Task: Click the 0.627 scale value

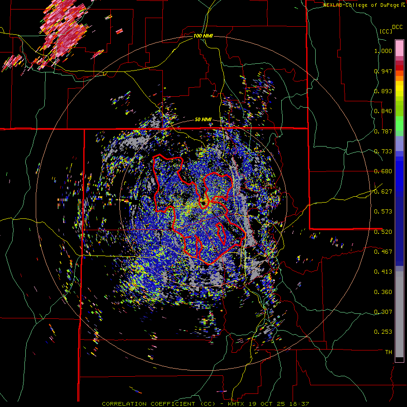Action: 383,192
